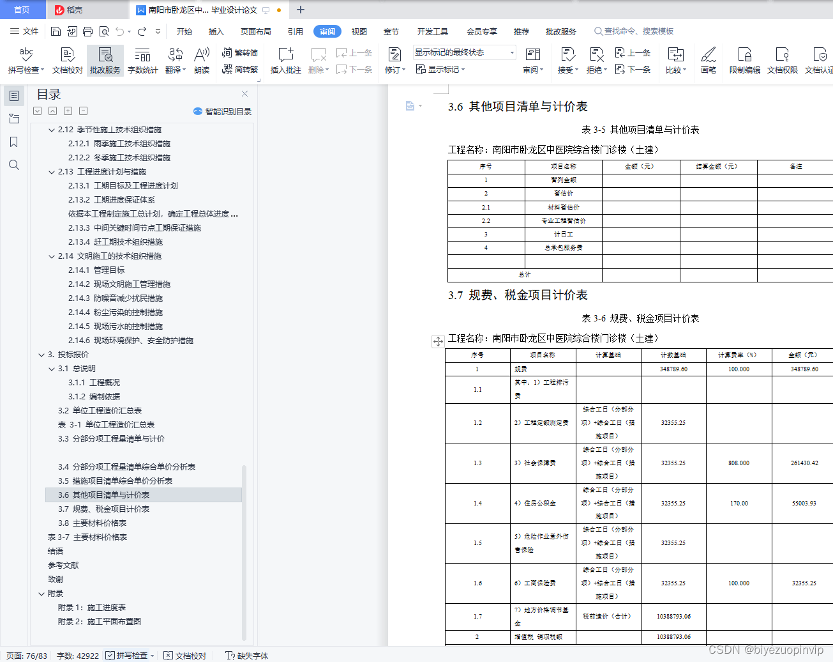
Task: Open the undo history dropdown arrow
Action: point(130,31)
